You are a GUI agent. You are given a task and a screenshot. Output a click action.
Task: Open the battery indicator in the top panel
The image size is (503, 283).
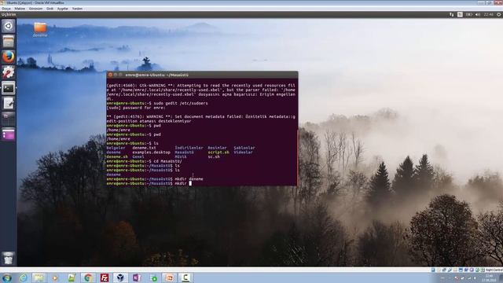click(x=468, y=14)
